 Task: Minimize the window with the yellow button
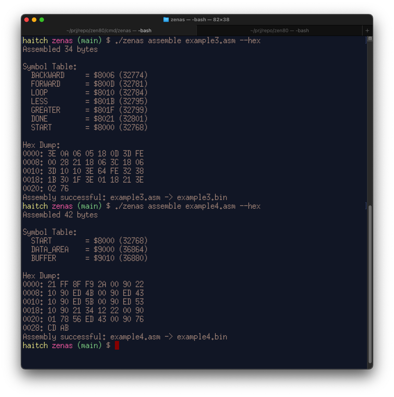[x=34, y=20]
